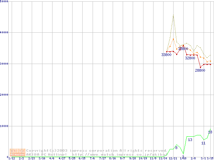Click the 32800 price data label
Viewport: 214px width, 160px height.
click(190, 58)
